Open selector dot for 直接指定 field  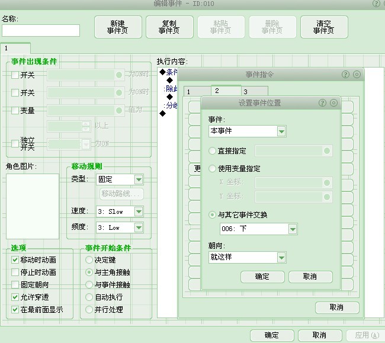click(327, 150)
